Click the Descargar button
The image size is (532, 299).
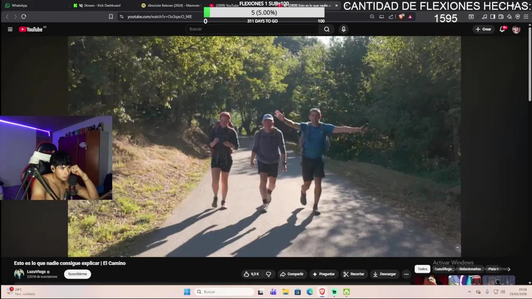pyautogui.click(x=384, y=274)
